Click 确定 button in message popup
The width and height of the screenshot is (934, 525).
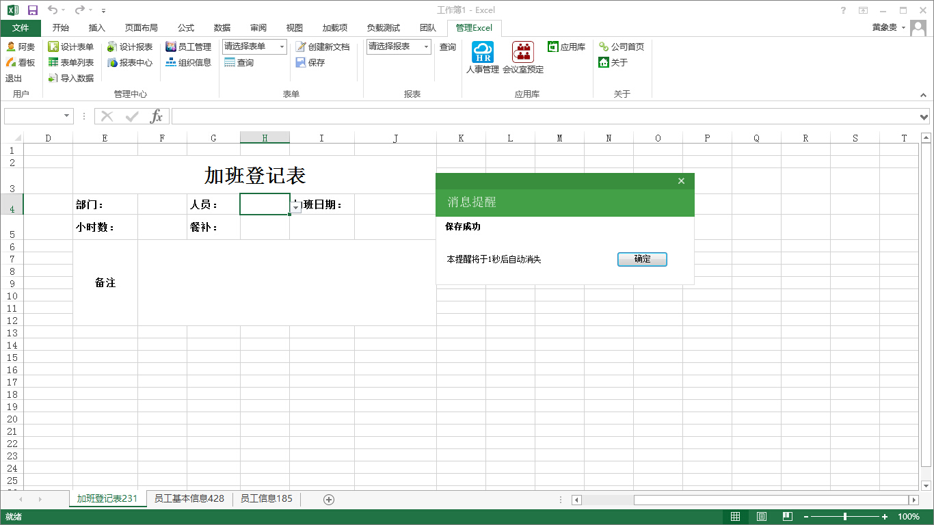[642, 260]
